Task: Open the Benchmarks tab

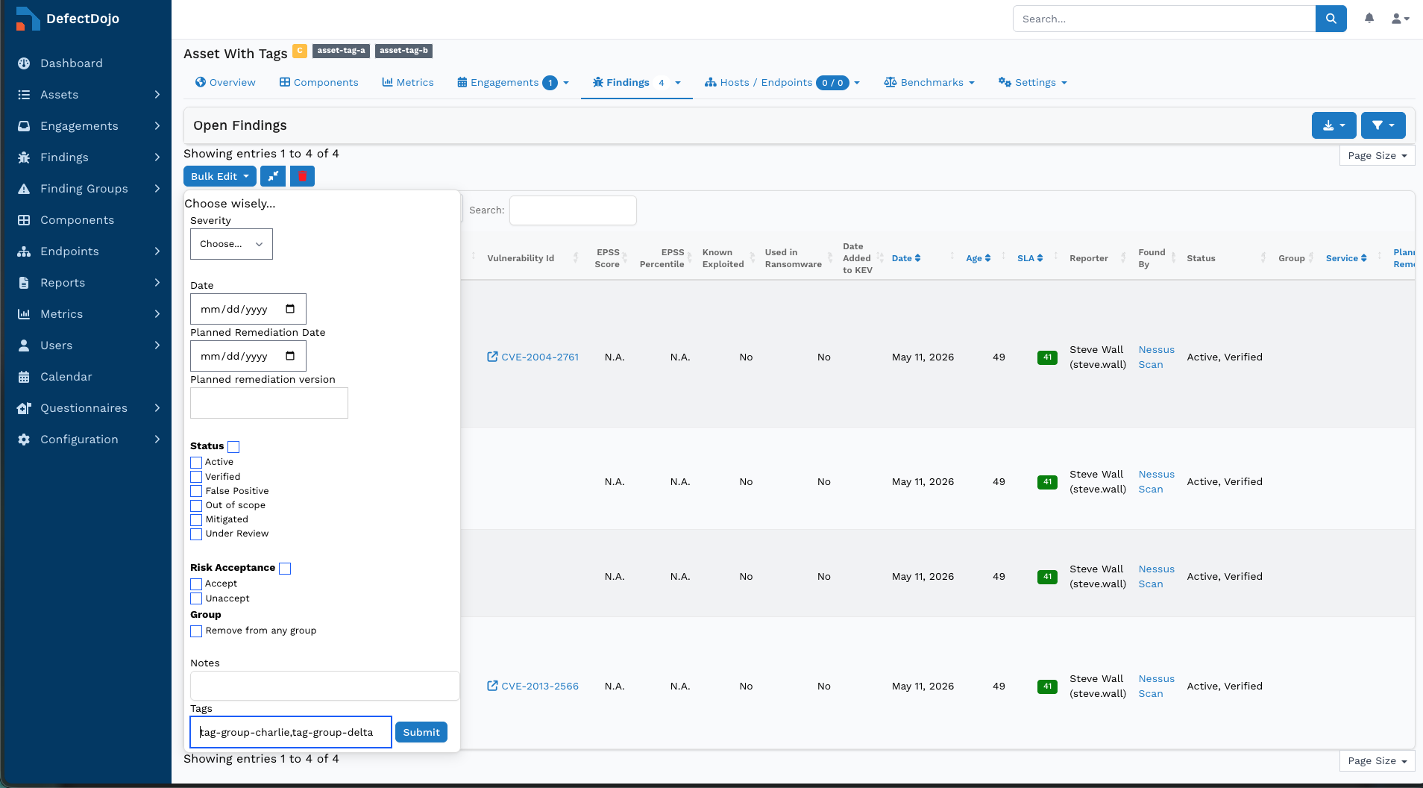Action: tap(929, 82)
